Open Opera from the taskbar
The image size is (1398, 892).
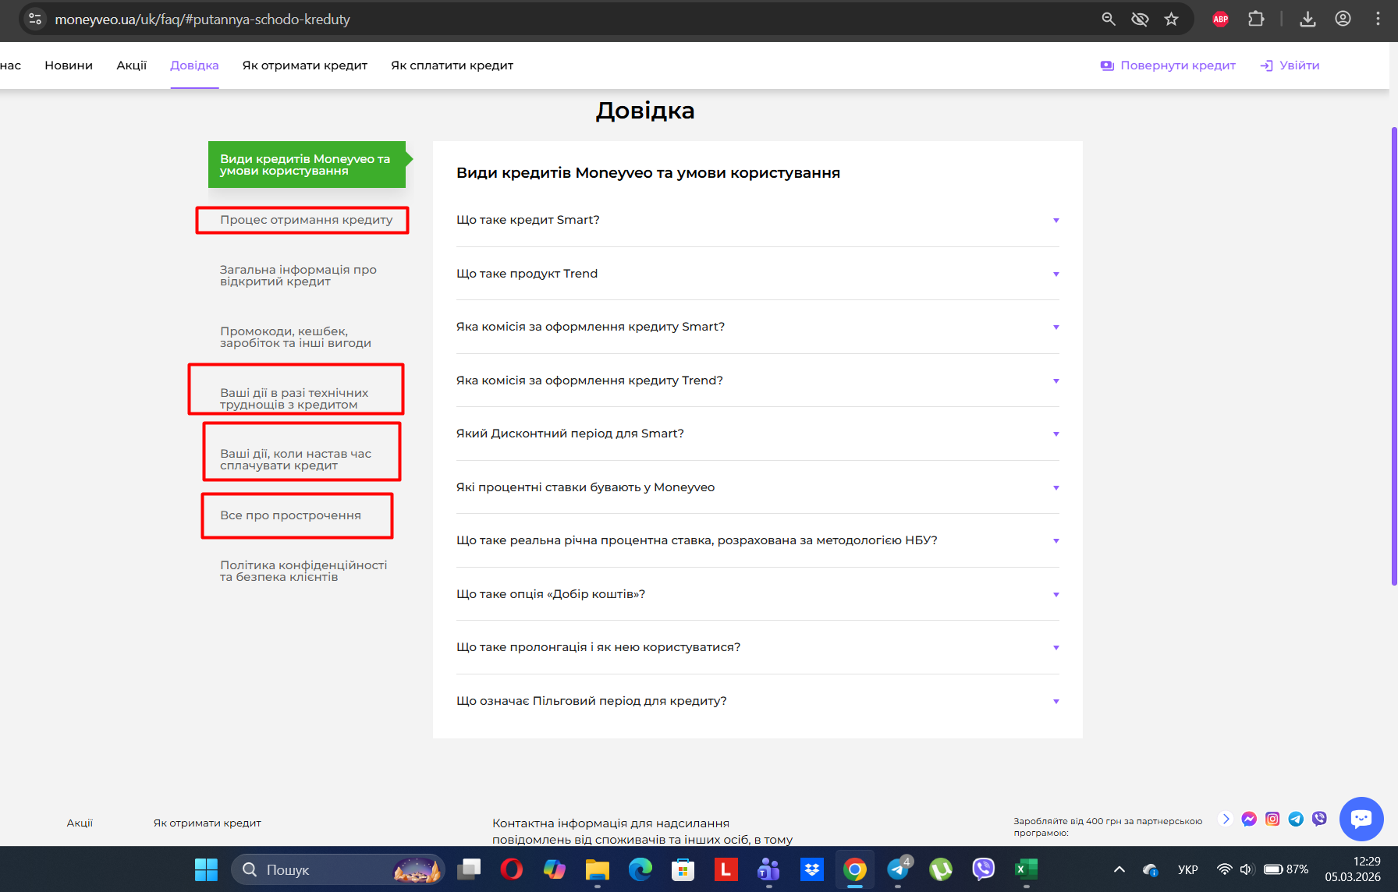(x=512, y=869)
